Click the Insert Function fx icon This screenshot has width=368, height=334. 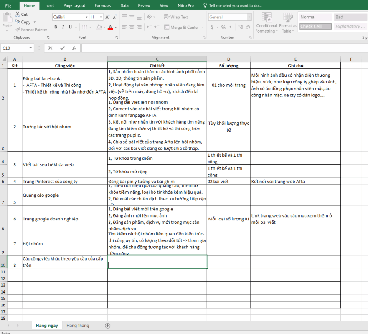[74, 48]
